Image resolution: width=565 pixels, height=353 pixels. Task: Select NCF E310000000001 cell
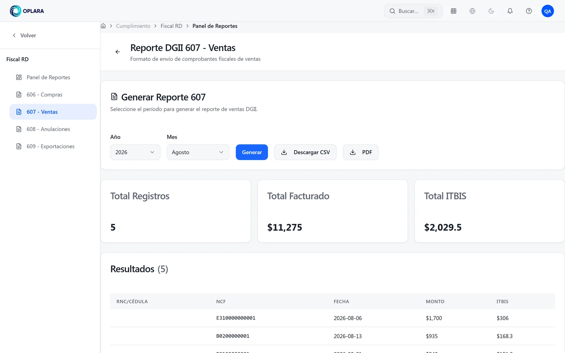(x=236, y=318)
